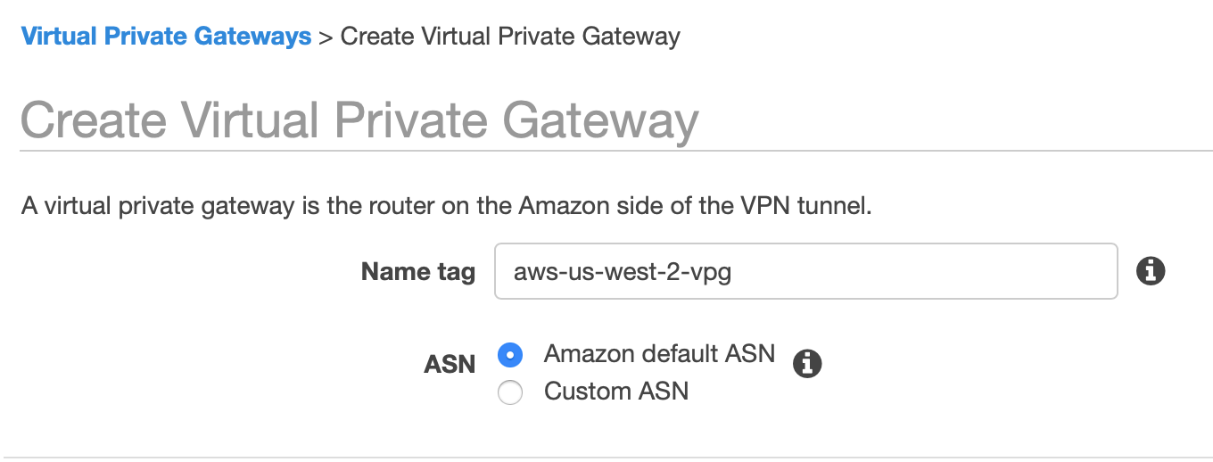Go back to Virtual Private Gateways breadcrumb
This screenshot has width=1213, height=462.
166,37
